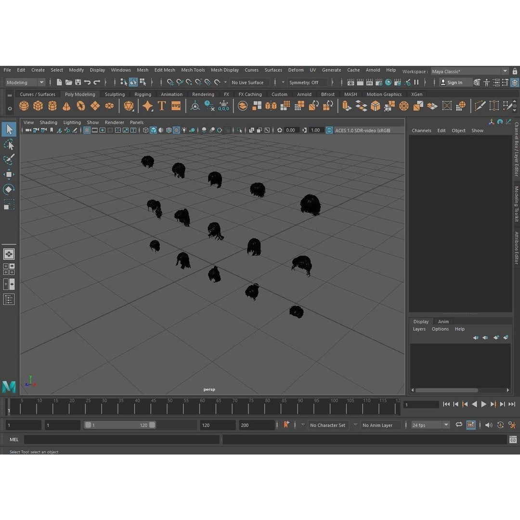The image size is (520, 520).
Task: Open the Modeling menu set dropdown
Action: pyautogui.click(x=26, y=82)
